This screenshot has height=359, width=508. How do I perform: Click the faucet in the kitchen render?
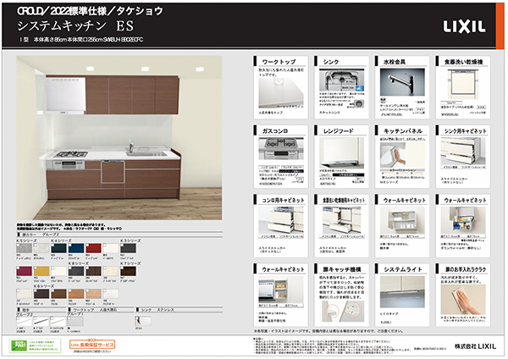click(x=131, y=146)
